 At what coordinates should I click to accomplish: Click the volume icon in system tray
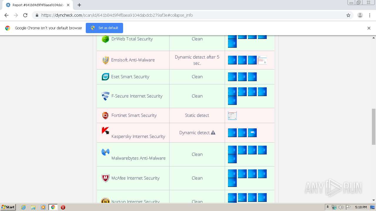(341, 207)
